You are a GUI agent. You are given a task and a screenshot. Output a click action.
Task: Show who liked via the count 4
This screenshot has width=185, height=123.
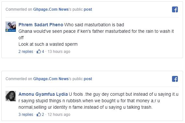[43, 52]
